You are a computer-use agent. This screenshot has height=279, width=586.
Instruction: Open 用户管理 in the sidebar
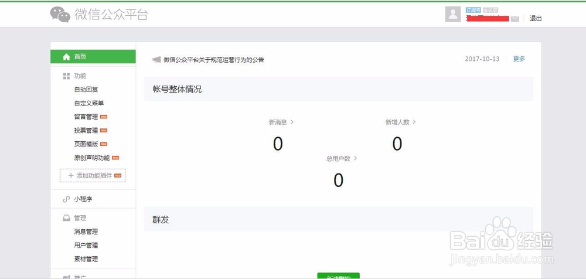[86, 246]
